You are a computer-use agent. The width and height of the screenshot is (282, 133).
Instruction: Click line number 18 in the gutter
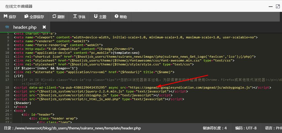tap(7, 87)
